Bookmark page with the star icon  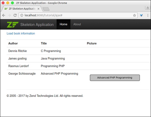pos(134,15)
